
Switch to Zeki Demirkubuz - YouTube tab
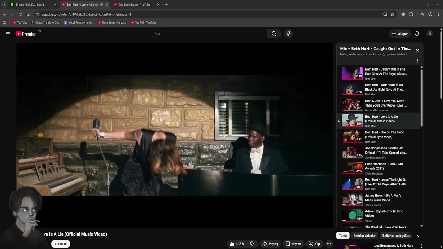pos(134,4)
